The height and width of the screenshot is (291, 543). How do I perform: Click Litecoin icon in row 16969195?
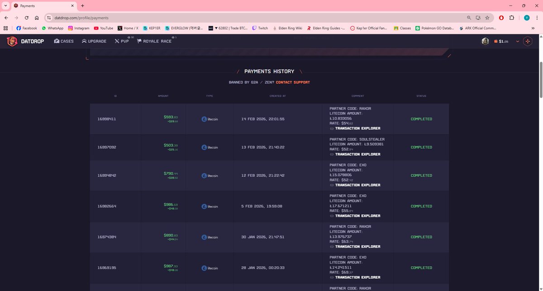(204, 268)
